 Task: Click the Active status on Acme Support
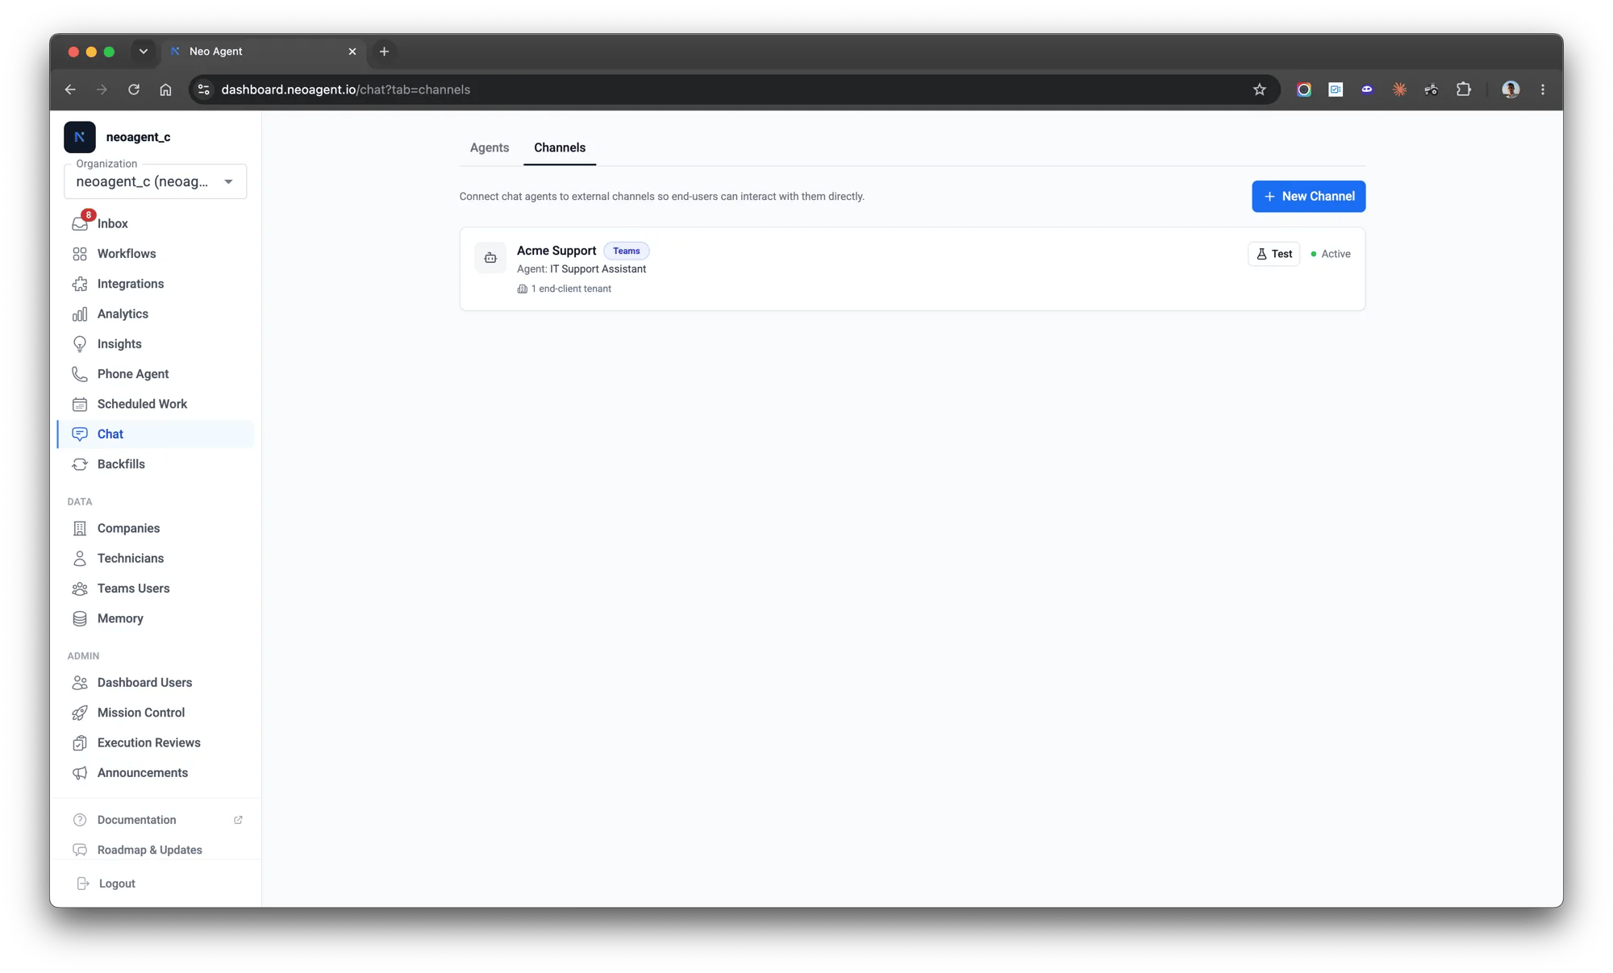click(x=1331, y=254)
